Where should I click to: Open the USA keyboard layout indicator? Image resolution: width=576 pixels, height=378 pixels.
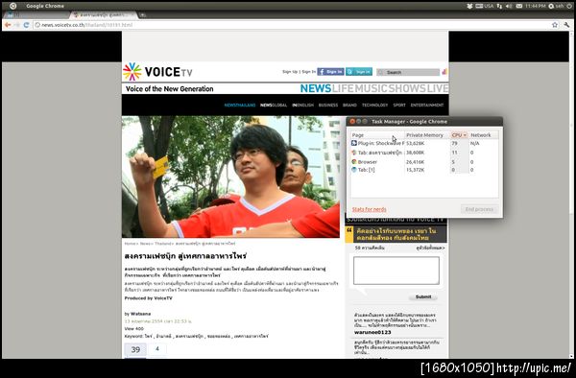click(485, 6)
